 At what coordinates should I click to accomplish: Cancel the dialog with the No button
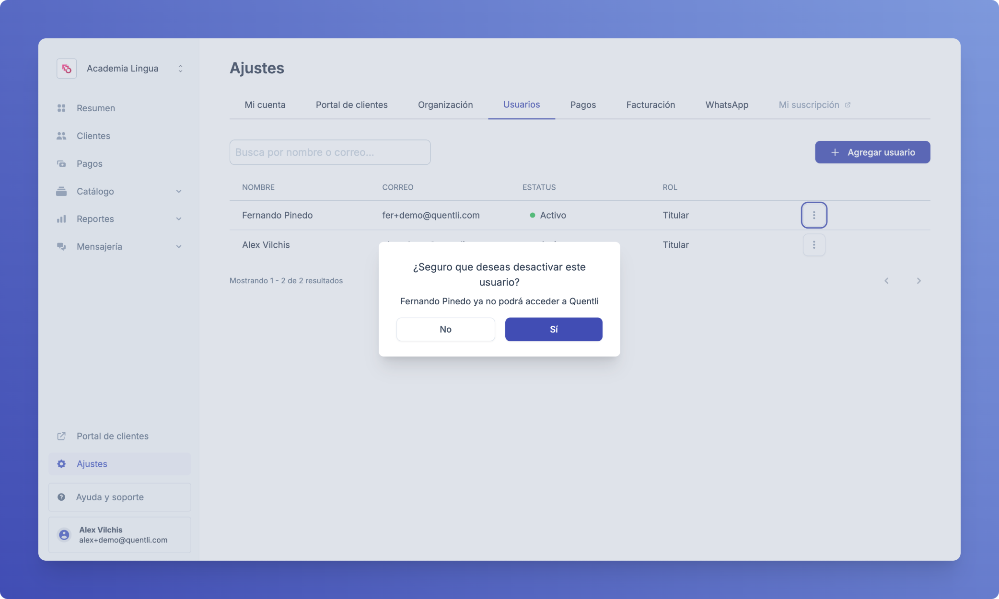(x=445, y=329)
